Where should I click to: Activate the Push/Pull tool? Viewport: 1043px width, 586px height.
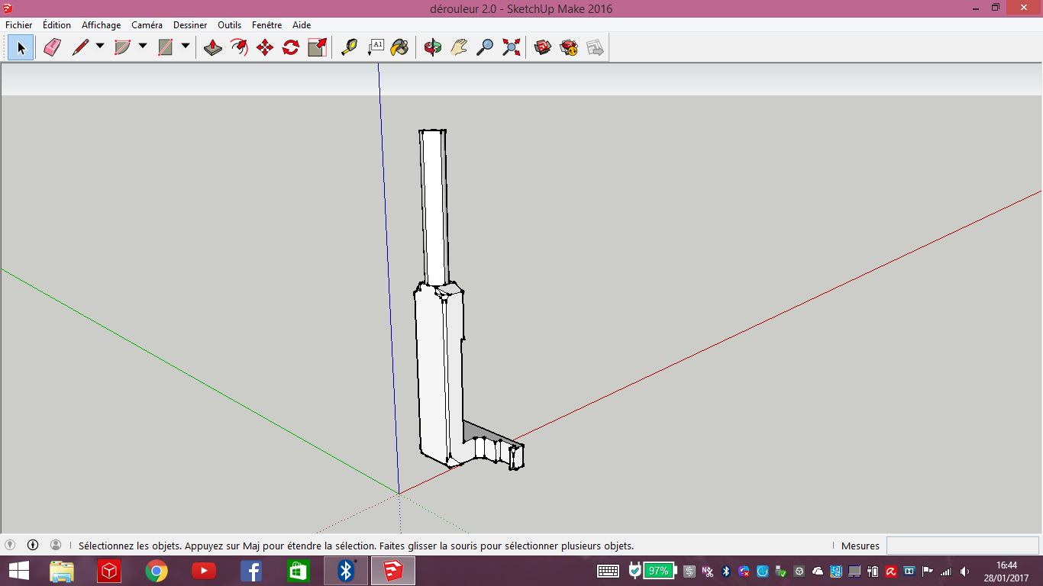point(213,48)
